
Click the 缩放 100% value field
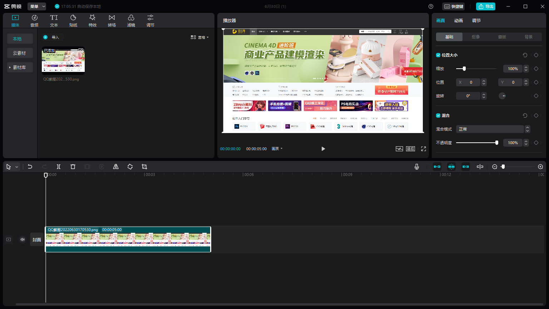pos(513,69)
